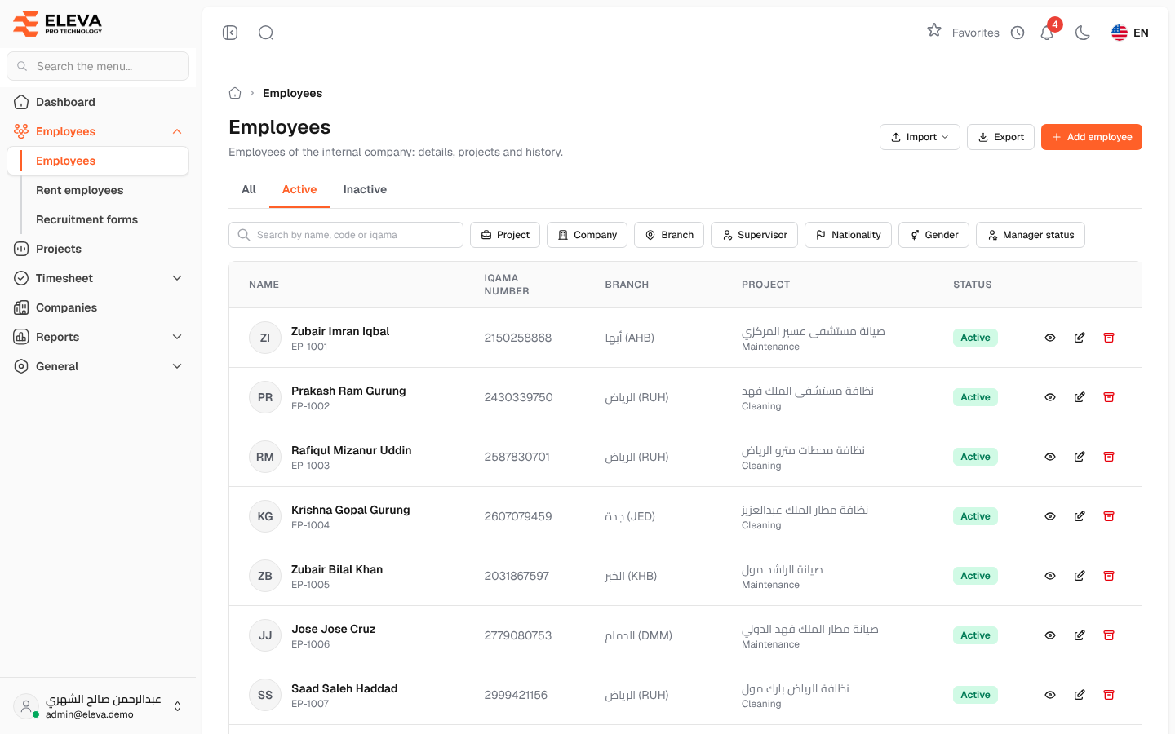
Task: Toggle dark mode moon icon
Action: 1083,33
